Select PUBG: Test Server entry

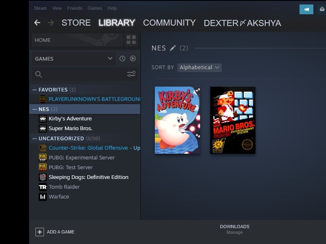pyautogui.click(x=70, y=168)
